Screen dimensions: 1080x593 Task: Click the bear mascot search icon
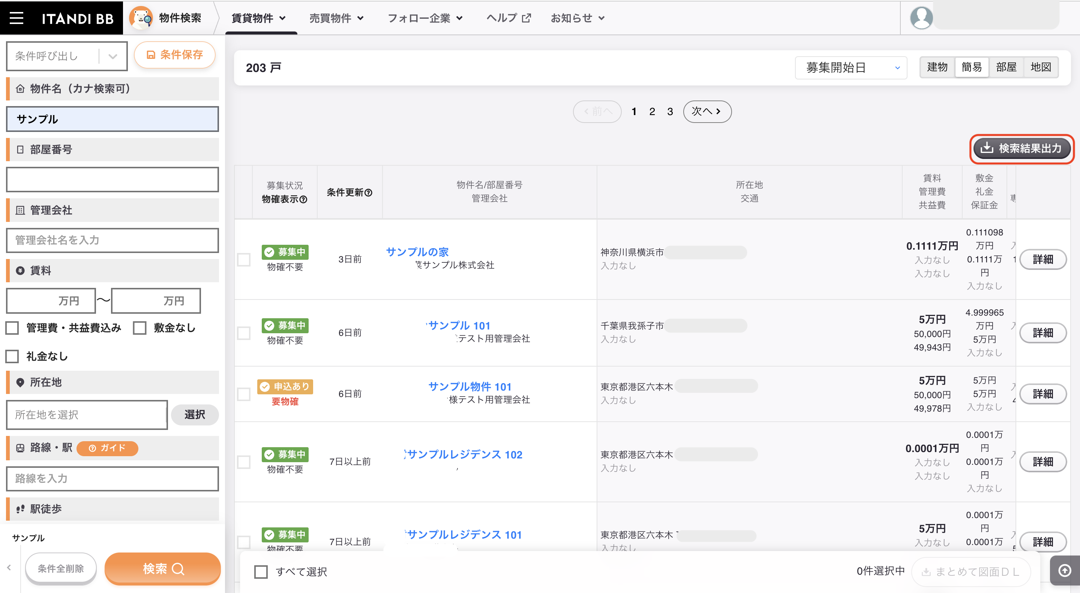[141, 18]
